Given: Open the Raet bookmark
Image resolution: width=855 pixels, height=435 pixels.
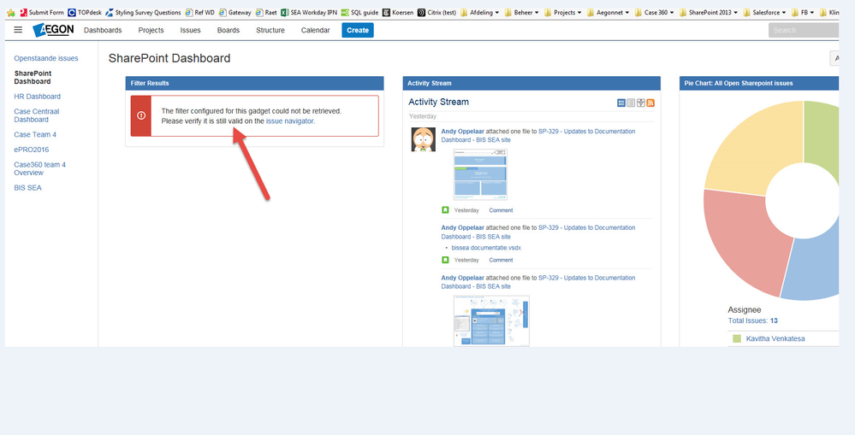Looking at the screenshot, I should 266,13.
